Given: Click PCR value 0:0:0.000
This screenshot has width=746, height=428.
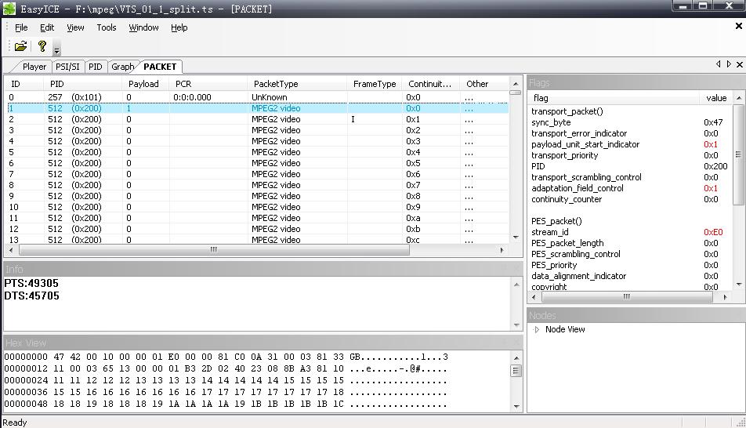Looking at the screenshot, I should (x=192, y=97).
